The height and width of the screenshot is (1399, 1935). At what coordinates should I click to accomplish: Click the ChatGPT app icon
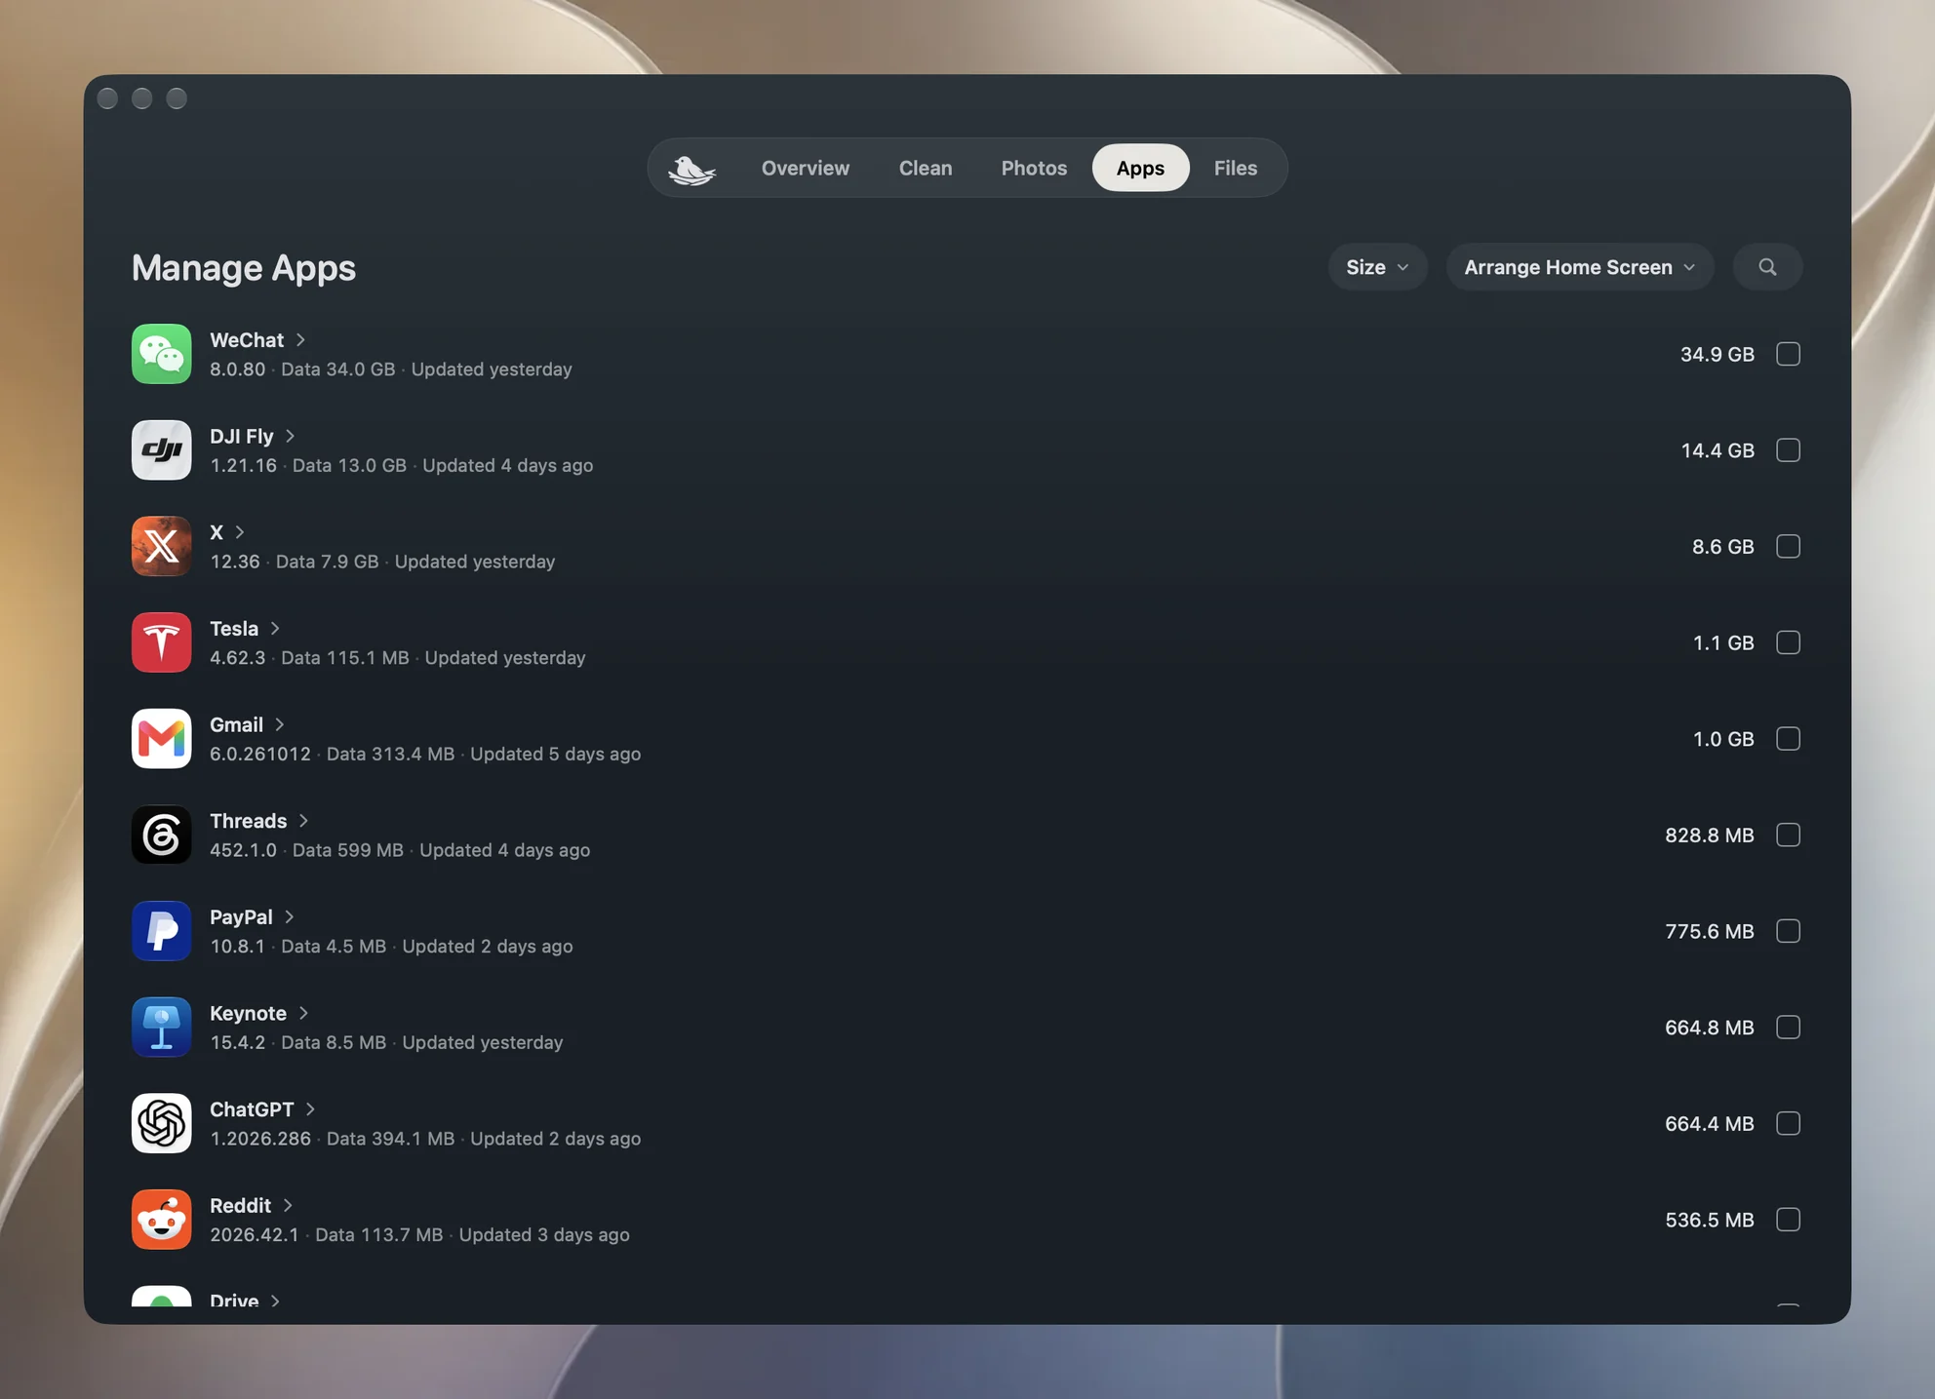click(x=162, y=1123)
